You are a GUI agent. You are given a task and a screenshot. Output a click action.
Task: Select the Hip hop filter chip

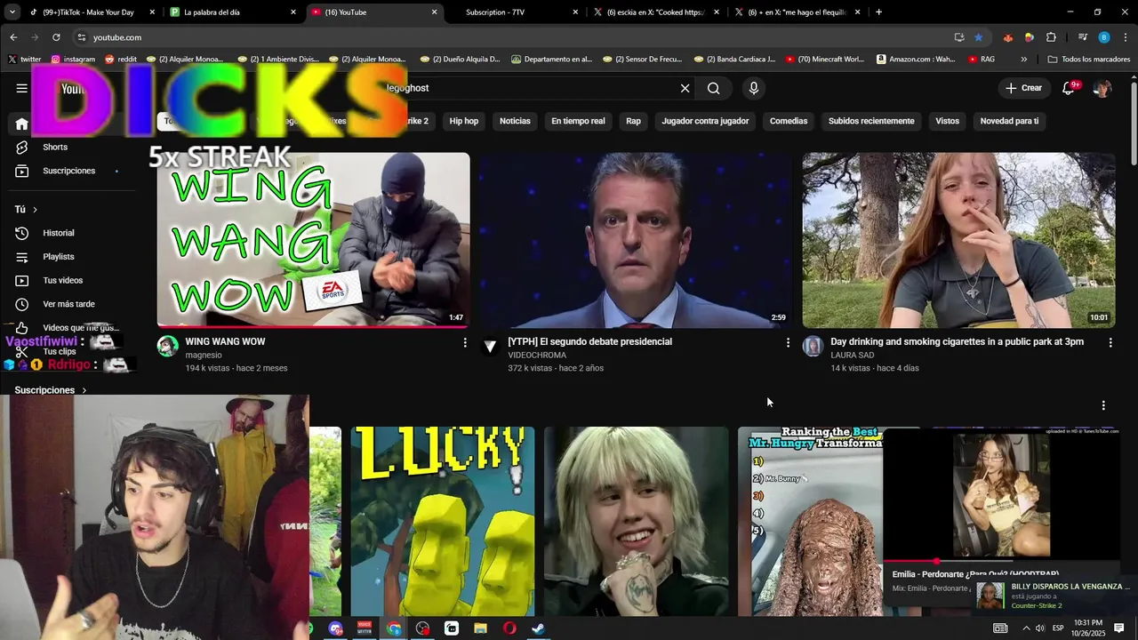coord(464,121)
